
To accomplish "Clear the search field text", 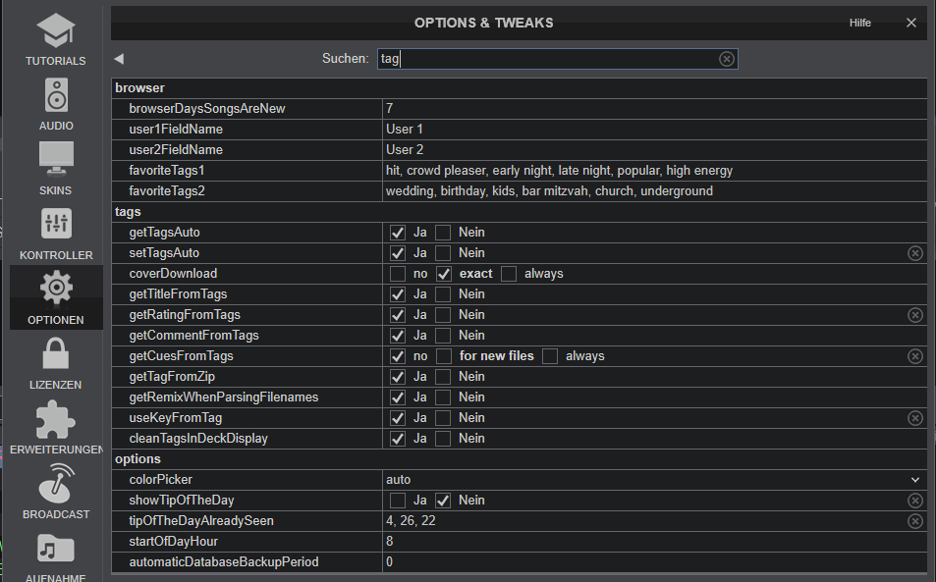I will [x=727, y=59].
